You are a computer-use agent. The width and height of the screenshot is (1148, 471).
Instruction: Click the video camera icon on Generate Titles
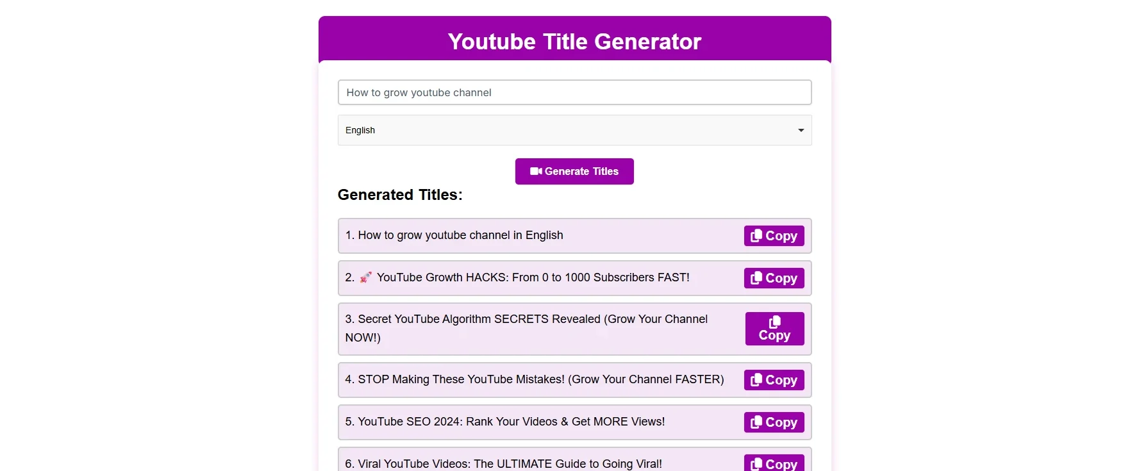click(536, 171)
